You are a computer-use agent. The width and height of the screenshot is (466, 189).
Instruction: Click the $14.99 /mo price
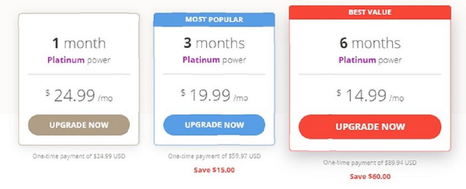370,96
